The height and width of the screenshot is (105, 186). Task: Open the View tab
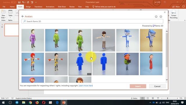[80, 7]
